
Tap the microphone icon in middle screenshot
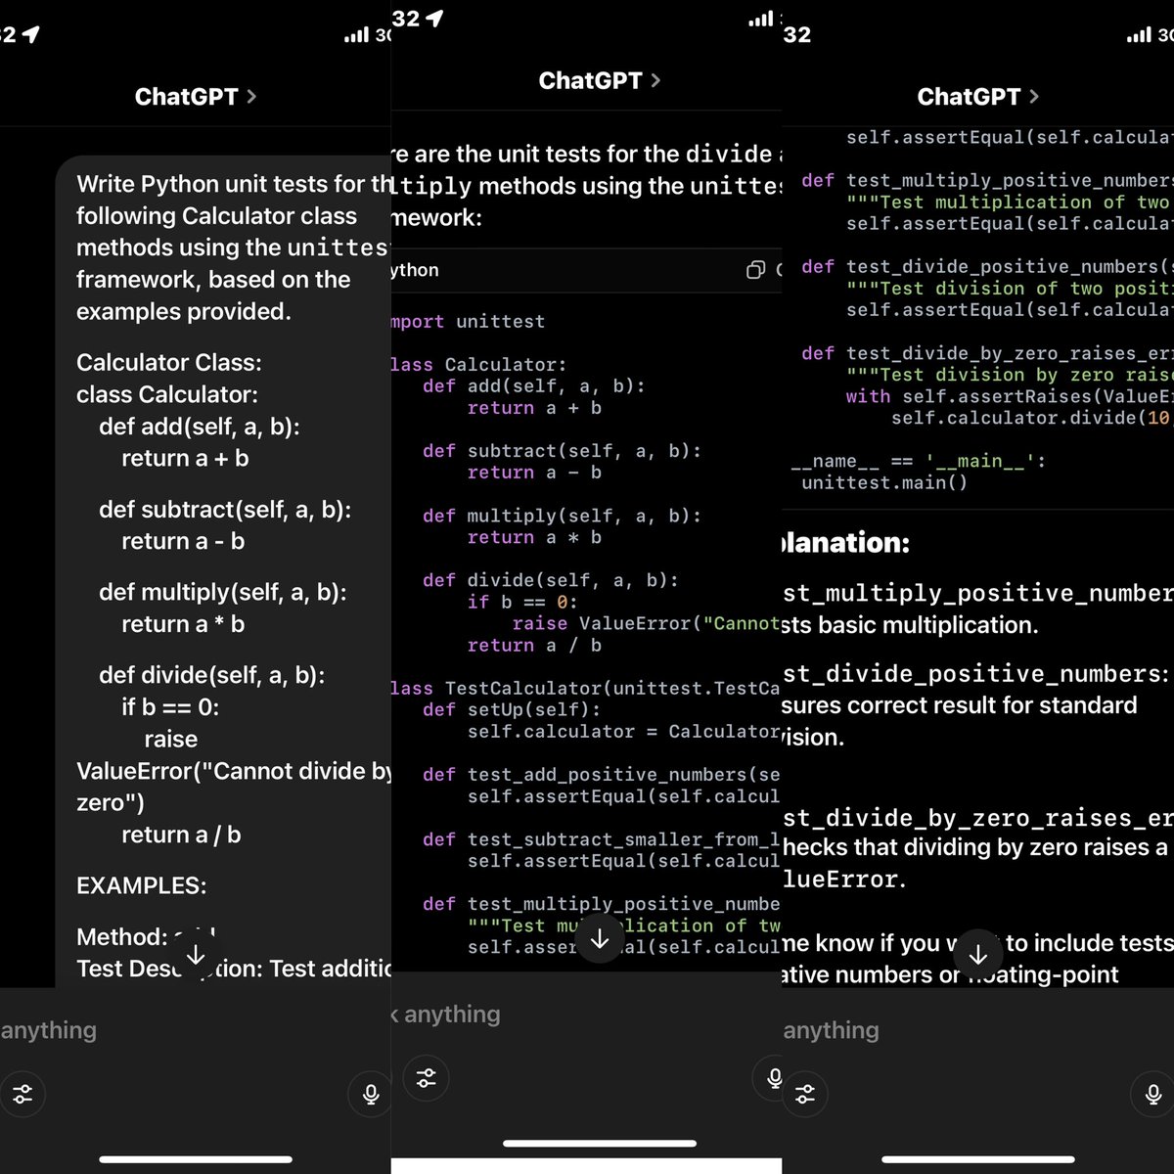[773, 1078]
